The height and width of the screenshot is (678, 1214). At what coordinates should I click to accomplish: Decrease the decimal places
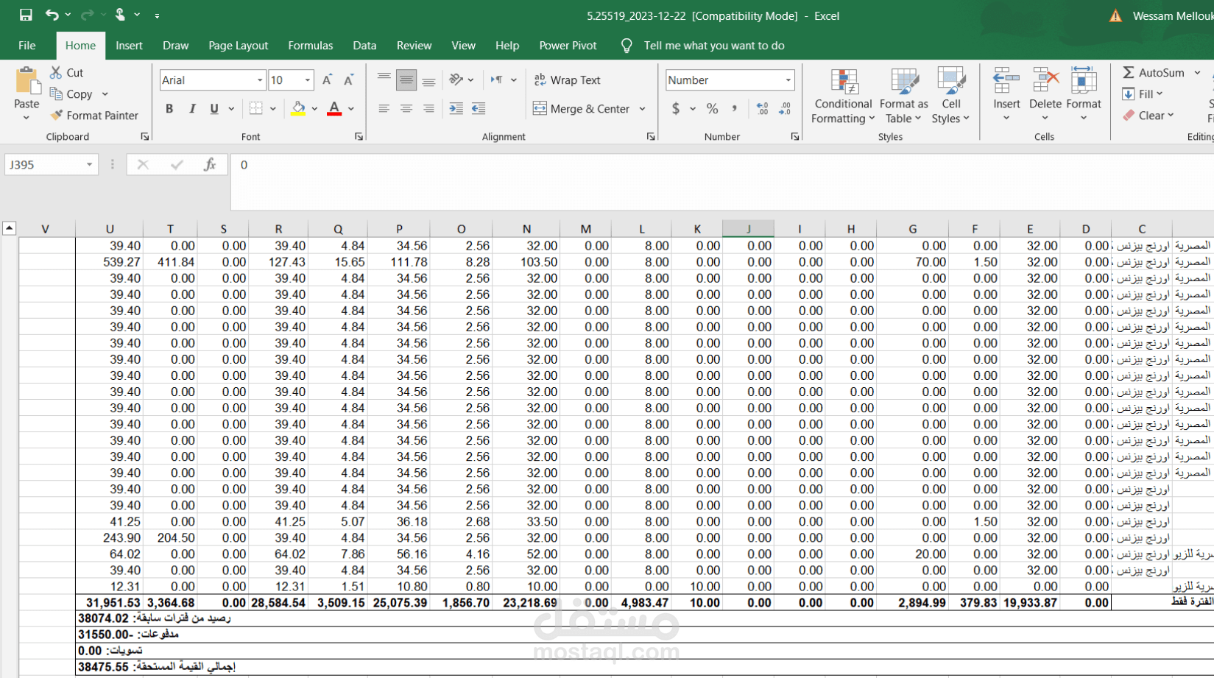coord(785,108)
